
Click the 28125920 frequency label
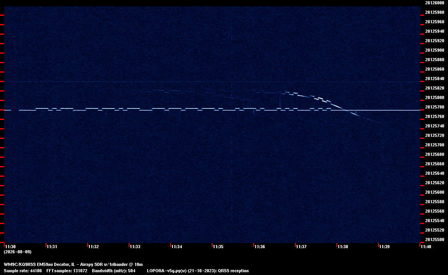click(x=435, y=41)
